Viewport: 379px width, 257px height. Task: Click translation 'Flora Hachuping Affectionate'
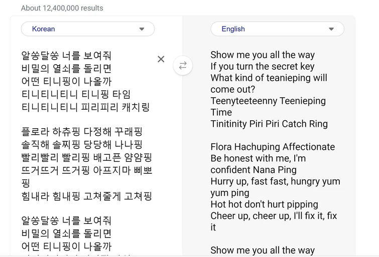coord(273,147)
